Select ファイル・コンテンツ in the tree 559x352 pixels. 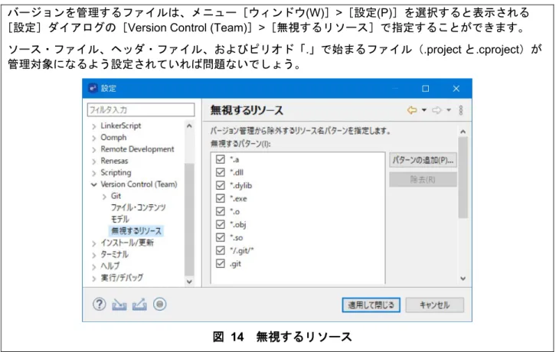[139, 207]
